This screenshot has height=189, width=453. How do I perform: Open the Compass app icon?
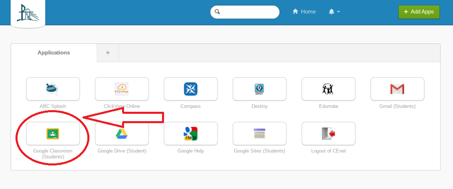(x=191, y=89)
